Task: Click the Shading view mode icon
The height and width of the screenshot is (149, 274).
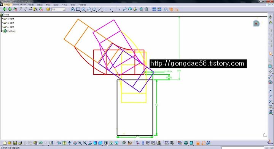Action: (106, 143)
